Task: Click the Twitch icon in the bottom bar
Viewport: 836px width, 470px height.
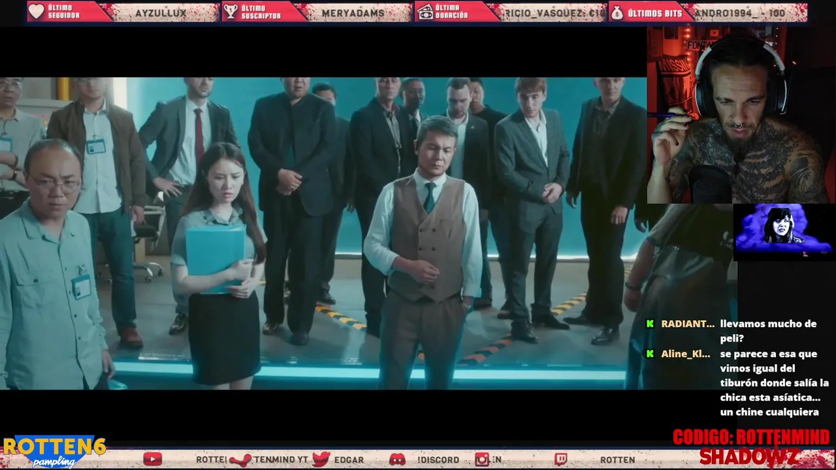Action: point(561,460)
